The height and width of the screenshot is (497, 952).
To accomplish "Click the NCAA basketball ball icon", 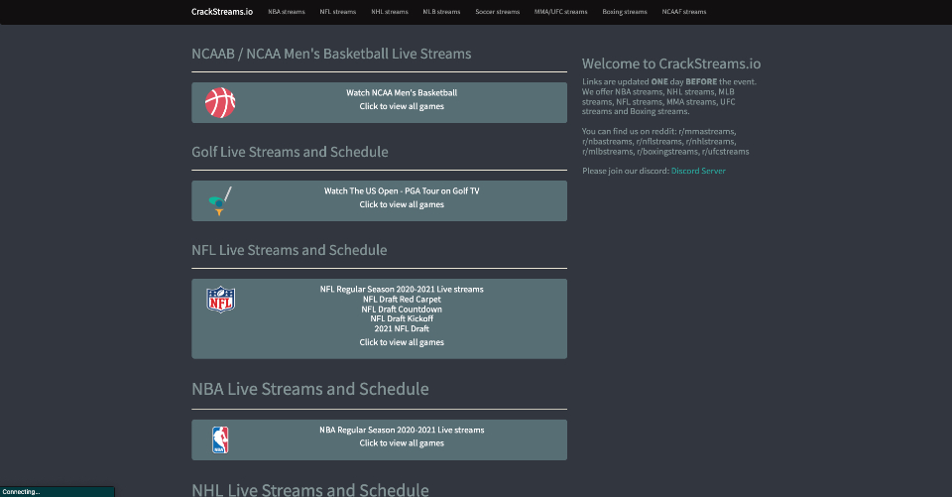I will coord(220,103).
